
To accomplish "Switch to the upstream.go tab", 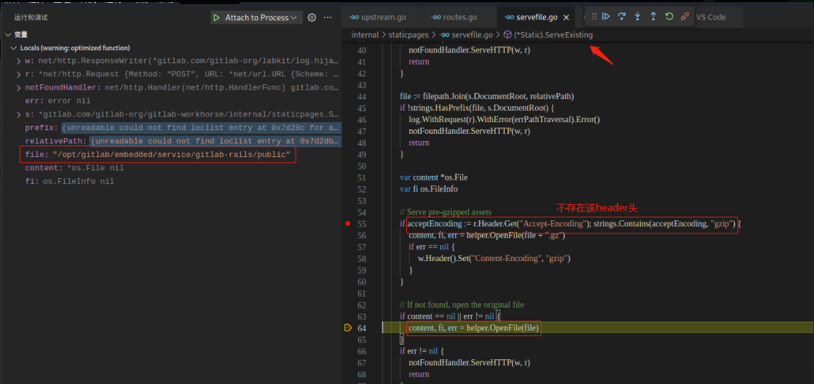I will pos(383,17).
